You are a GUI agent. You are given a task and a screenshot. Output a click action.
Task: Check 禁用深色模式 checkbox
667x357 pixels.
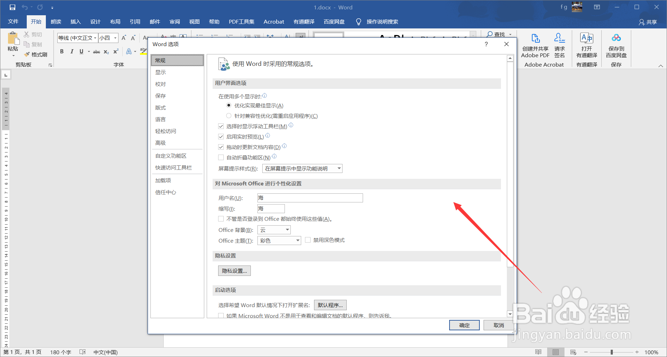coord(308,240)
